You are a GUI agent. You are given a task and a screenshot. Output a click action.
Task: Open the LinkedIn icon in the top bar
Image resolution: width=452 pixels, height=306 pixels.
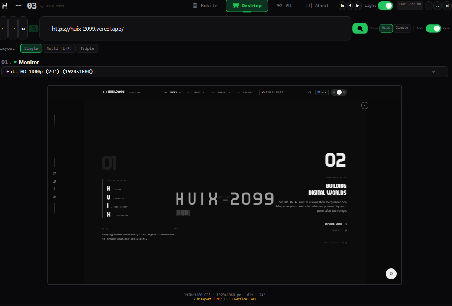click(x=342, y=6)
